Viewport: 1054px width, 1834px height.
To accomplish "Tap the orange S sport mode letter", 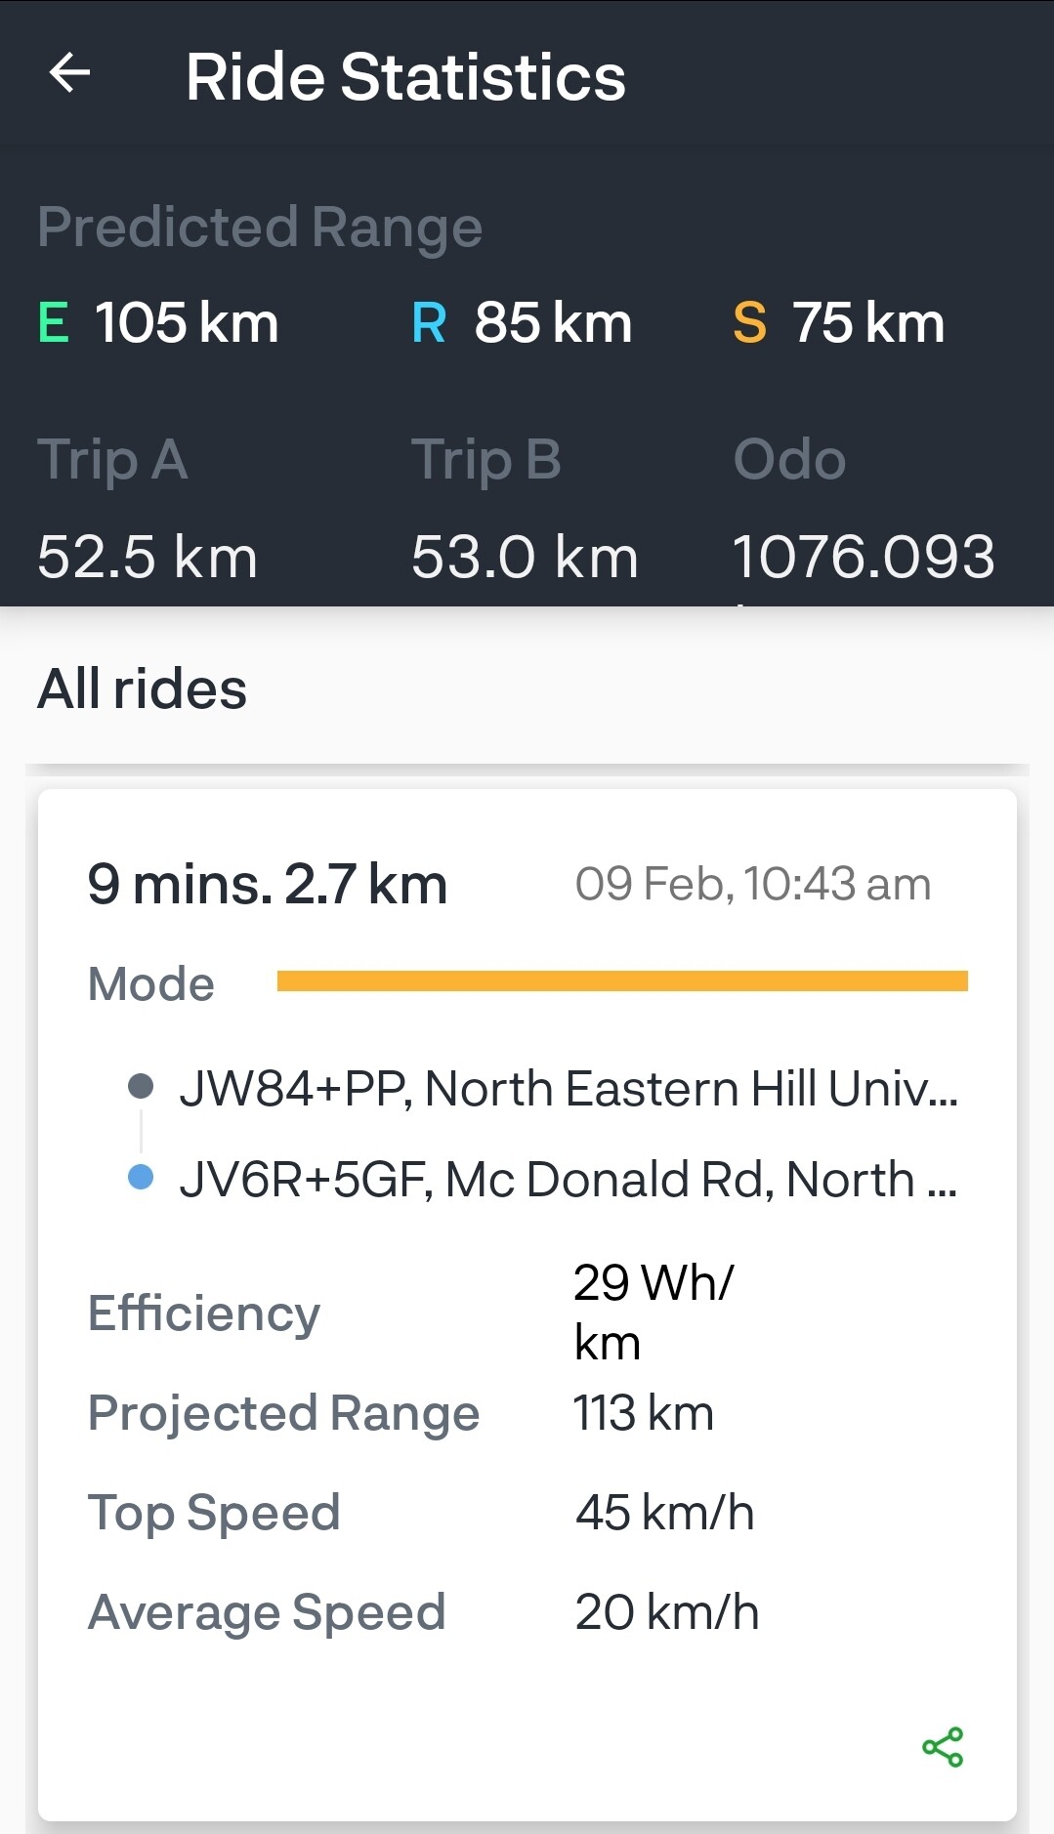I will coord(749,323).
